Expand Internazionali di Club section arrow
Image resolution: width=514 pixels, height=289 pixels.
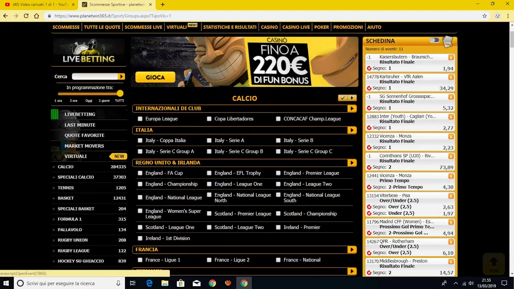pos(352,108)
